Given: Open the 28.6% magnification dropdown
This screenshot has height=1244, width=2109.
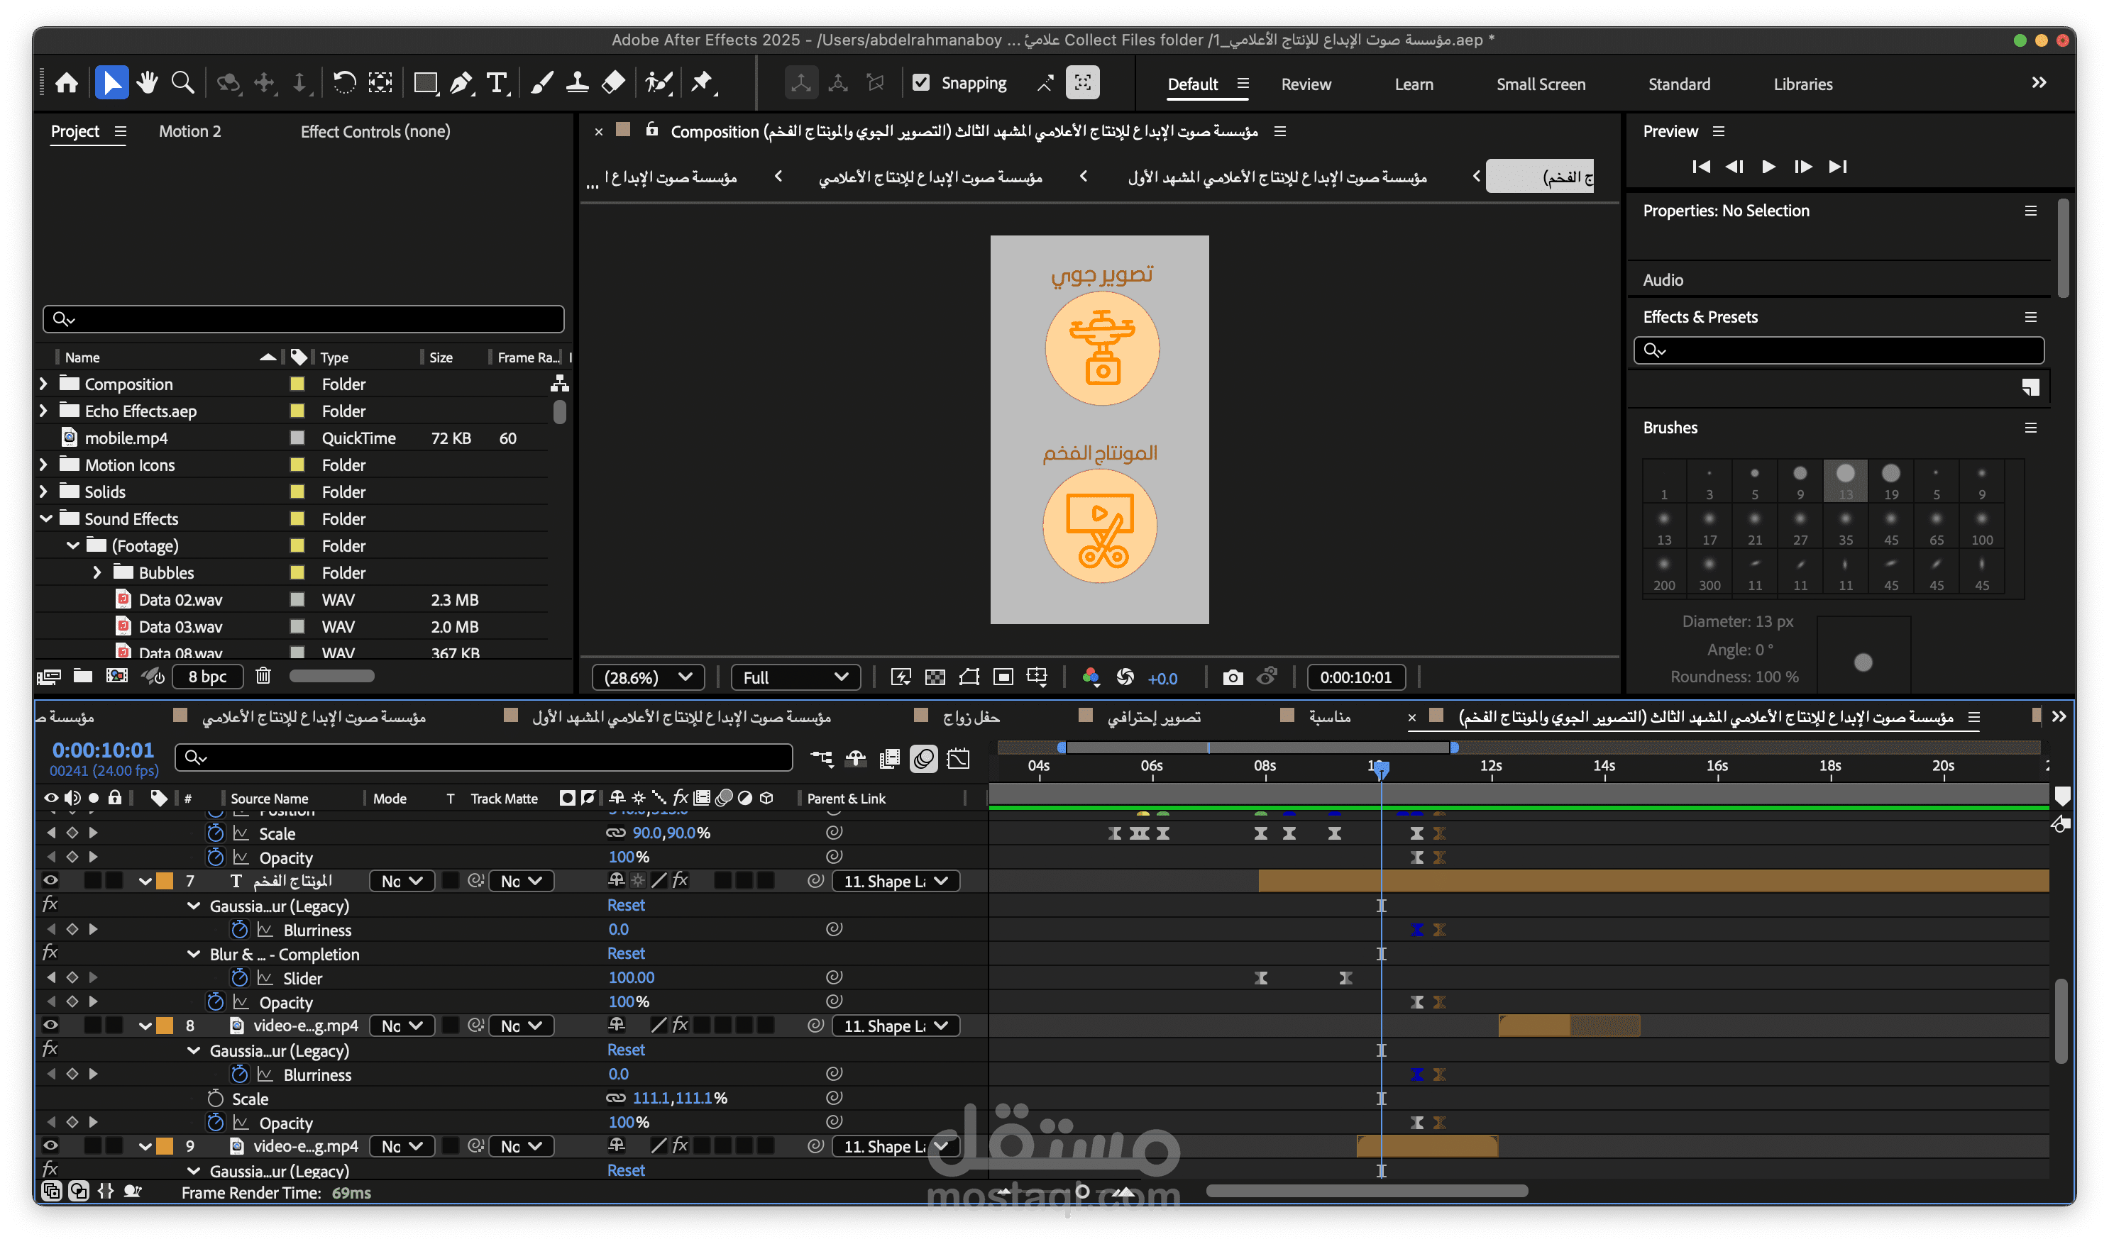Looking at the screenshot, I should coord(647,677).
